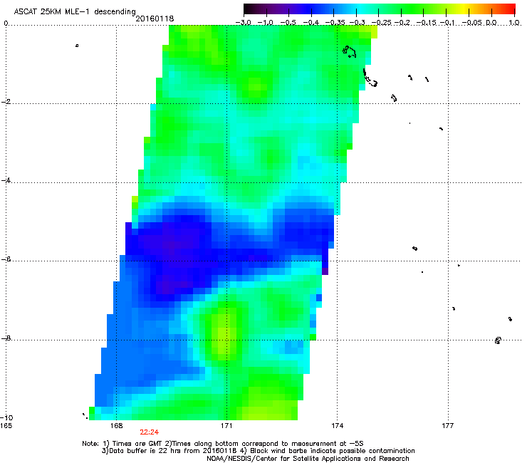The height and width of the screenshot is (463, 527).
Task: Click the date label 20160118
Action: click(x=155, y=19)
